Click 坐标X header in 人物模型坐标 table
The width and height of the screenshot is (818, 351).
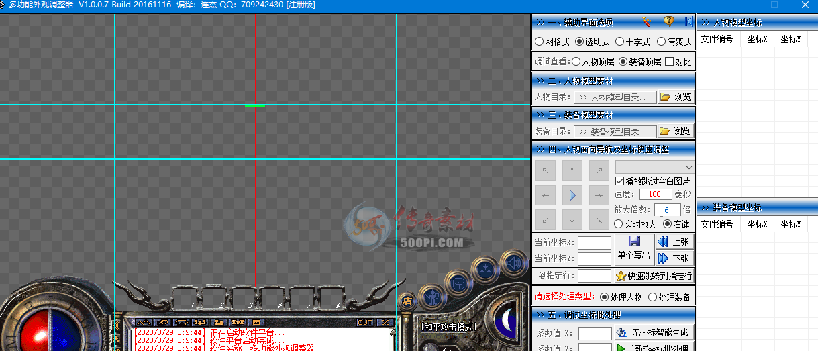tap(757, 39)
